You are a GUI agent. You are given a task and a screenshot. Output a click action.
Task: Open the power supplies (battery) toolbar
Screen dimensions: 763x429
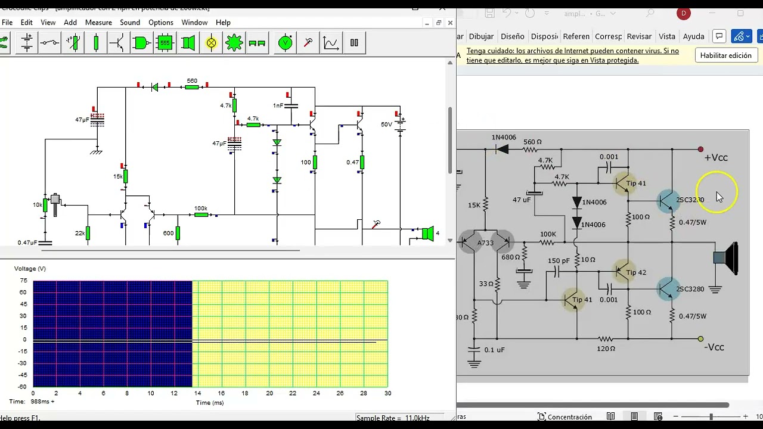coord(27,43)
